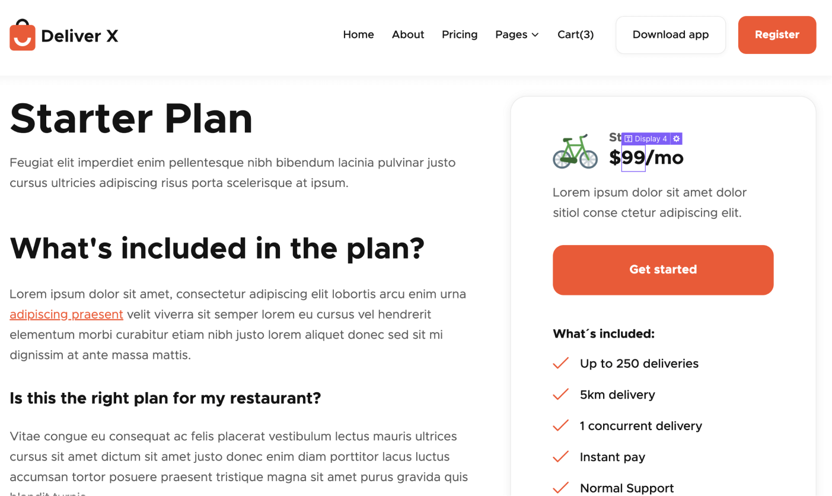Open the Cart showing 3 items

point(575,34)
